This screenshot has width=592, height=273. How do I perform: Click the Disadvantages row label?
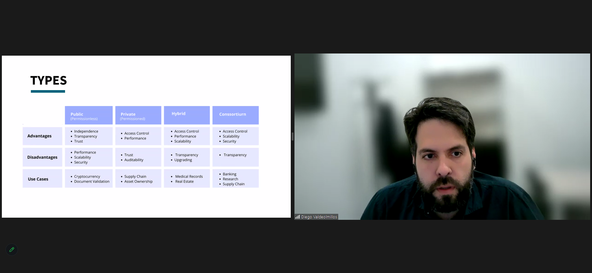point(42,157)
